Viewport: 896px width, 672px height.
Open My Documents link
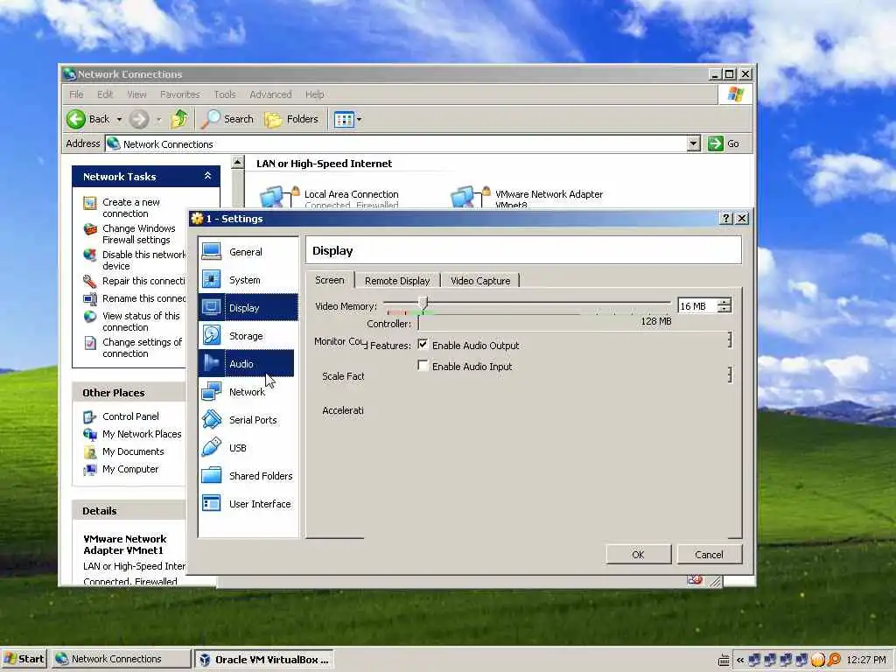(133, 451)
